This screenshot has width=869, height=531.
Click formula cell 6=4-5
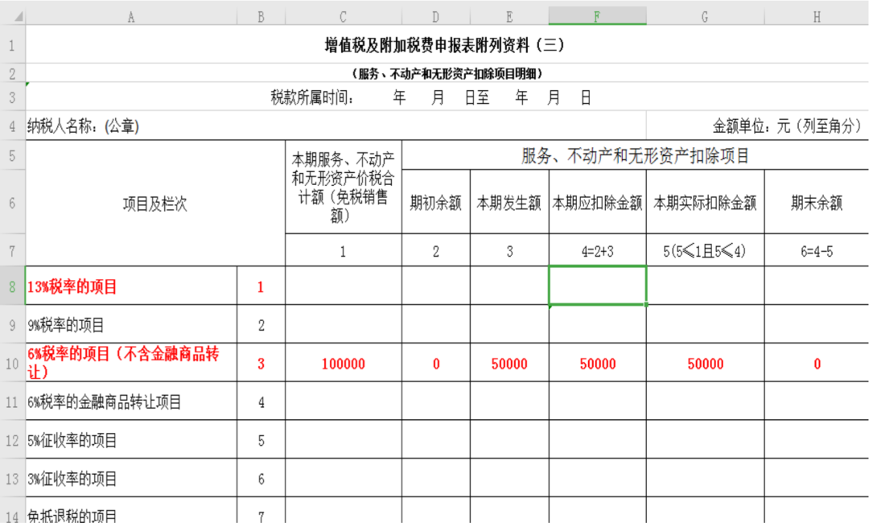coord(817,251)
